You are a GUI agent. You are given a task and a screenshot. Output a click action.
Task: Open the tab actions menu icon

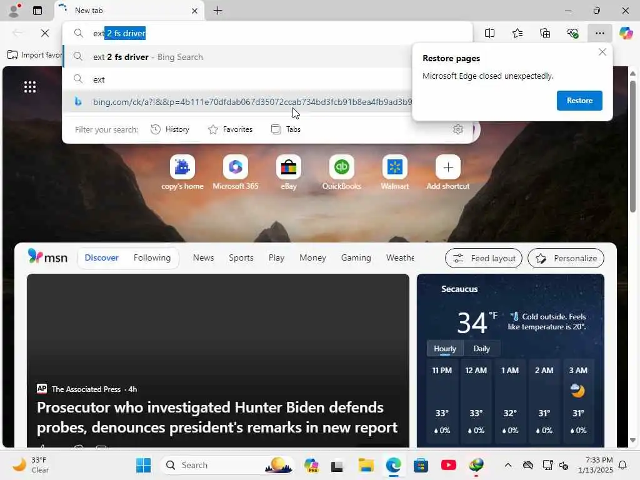click(37, 11)
